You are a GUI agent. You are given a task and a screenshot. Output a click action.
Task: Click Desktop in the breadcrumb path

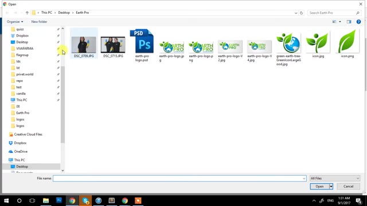click(x=64, y=13)
